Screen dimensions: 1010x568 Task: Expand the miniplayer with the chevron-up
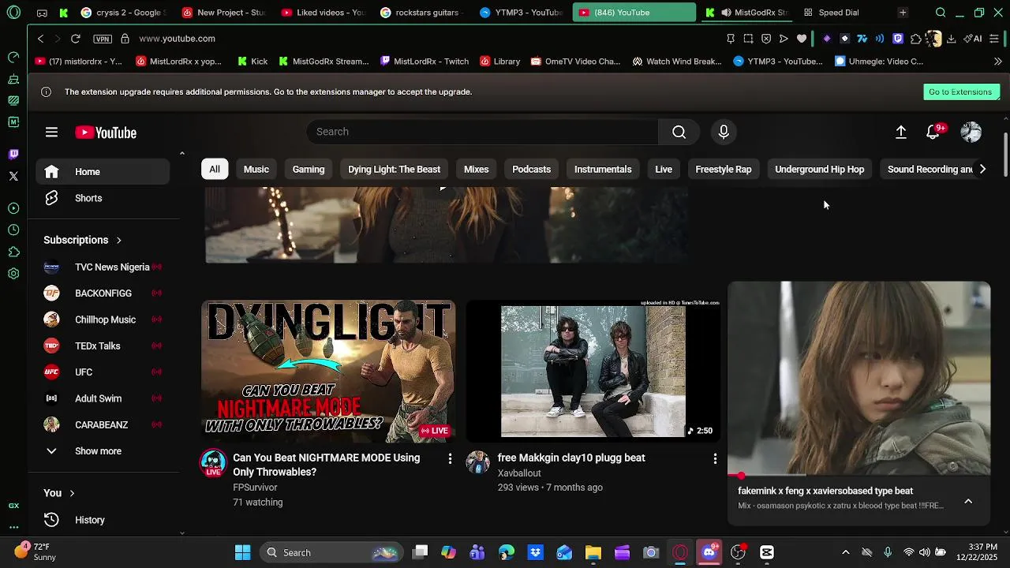(x=968, y=502)
